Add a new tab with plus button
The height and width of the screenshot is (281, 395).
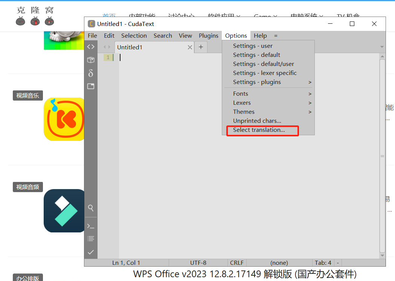(201, 47)
